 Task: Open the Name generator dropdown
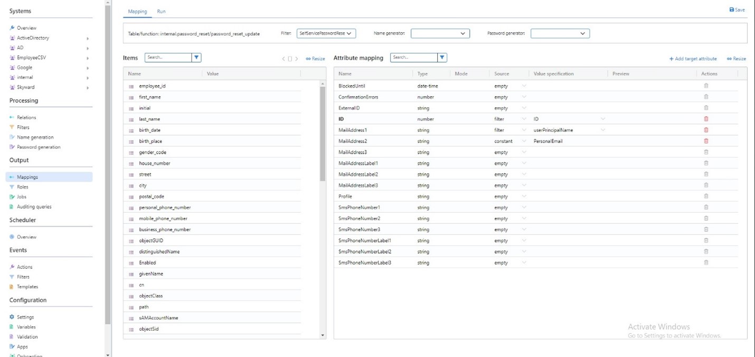click(440, 33)
